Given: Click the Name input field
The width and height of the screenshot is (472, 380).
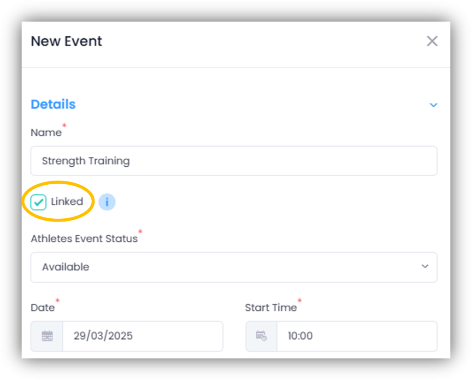Looking at the screenshot, I should (234, 161).
